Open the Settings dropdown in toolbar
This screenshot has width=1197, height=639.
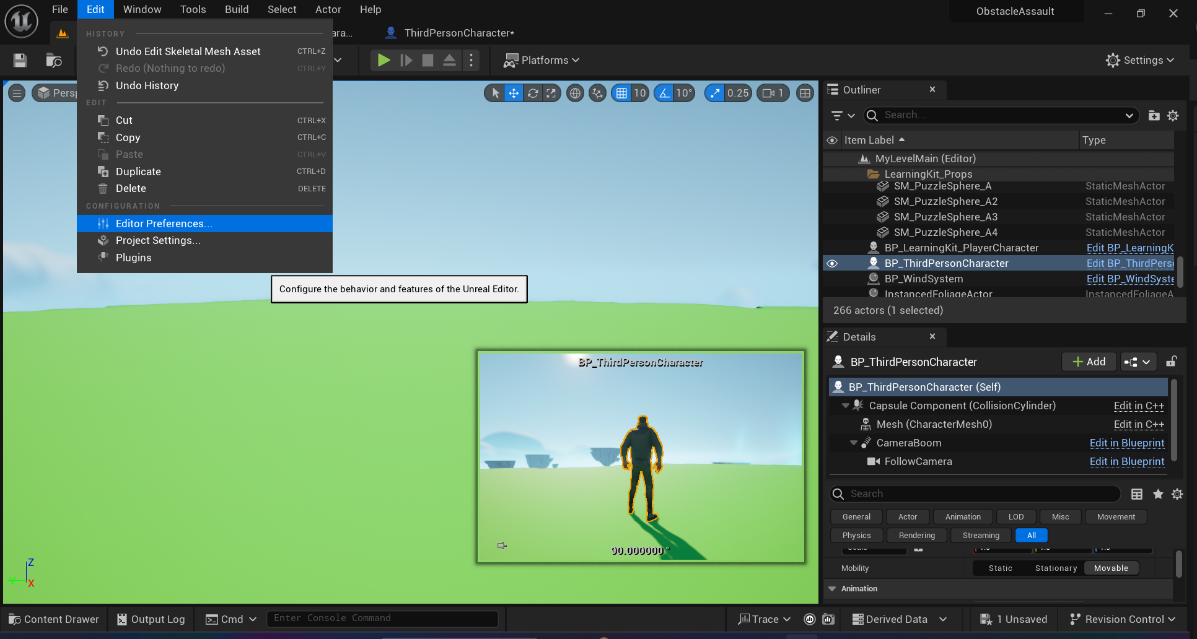click(x=1140, y=60)
